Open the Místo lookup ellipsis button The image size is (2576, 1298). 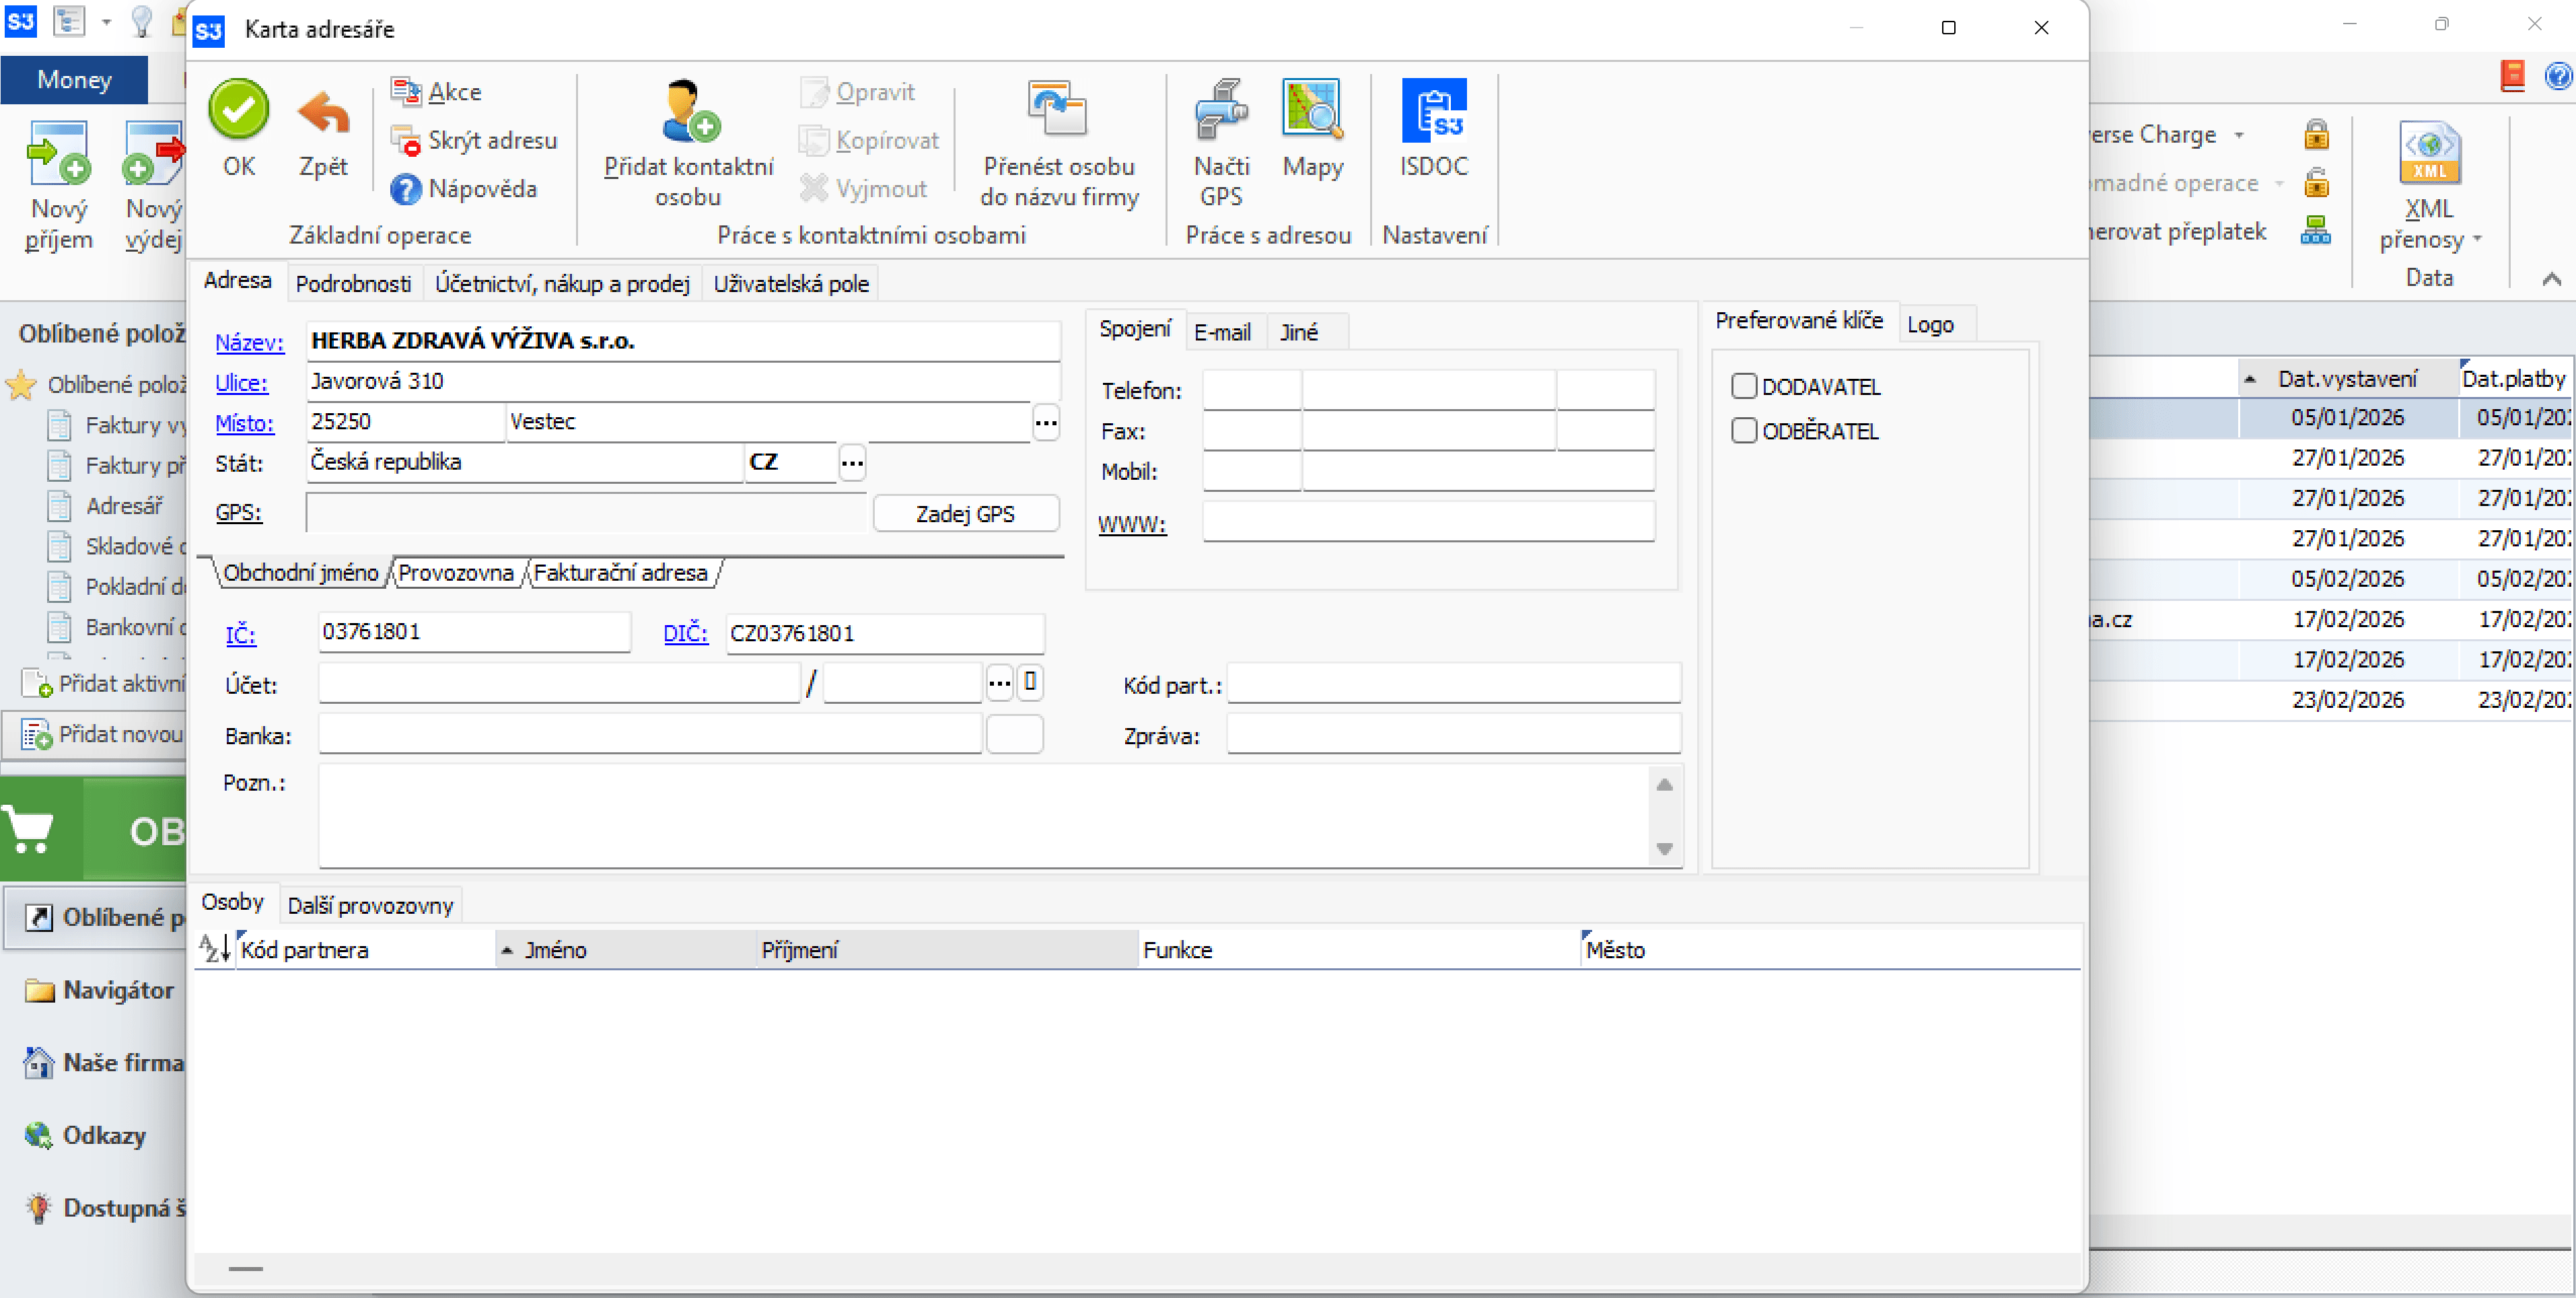[1046, 423]
